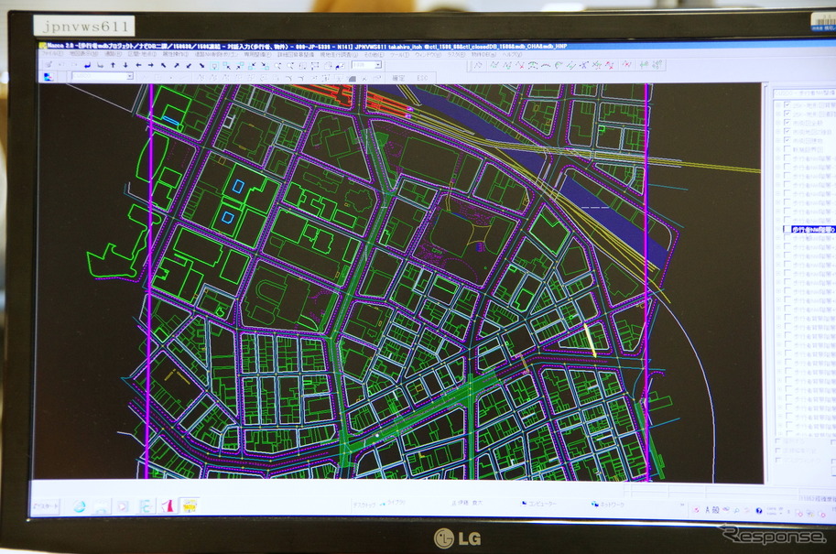Open the scale dropdown in top toolbar

click(x=378, y=65)
